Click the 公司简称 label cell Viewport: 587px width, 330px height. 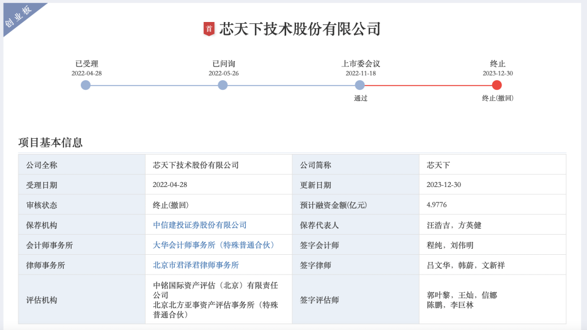[356, 165]
